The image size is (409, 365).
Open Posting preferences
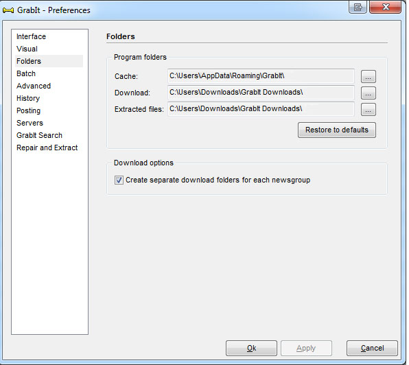click(28, 110)
